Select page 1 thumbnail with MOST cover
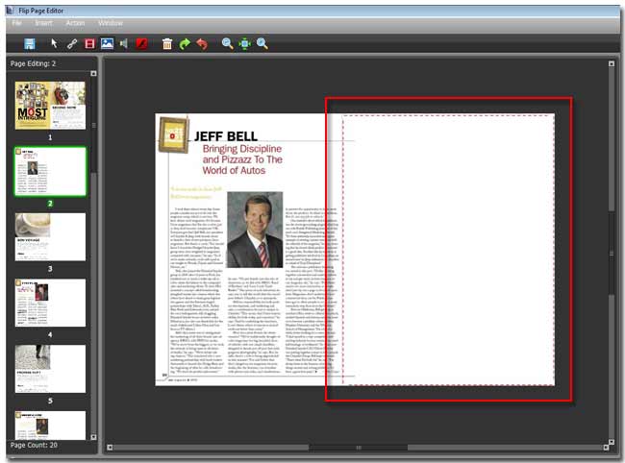Viewport: 625px width, 463px height. [50, 106]
